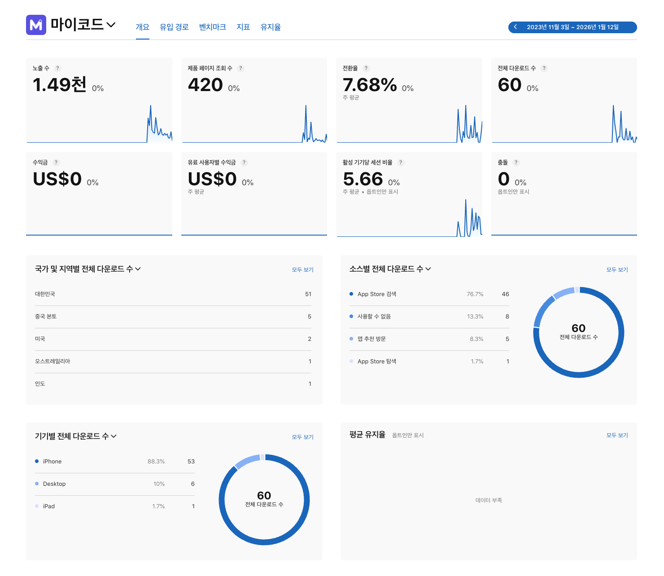Click 모두 보기 in 평균 유지율 section
The width and height of the screenshot is (664, 576).
click(617, 435)
